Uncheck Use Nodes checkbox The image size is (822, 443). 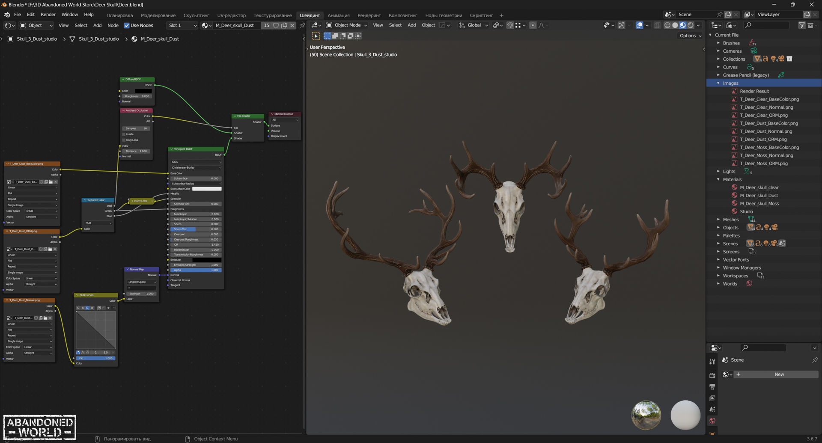click(x=127, y=25)
